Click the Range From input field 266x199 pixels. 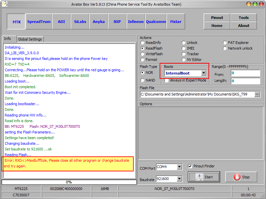tap(245, 73)
